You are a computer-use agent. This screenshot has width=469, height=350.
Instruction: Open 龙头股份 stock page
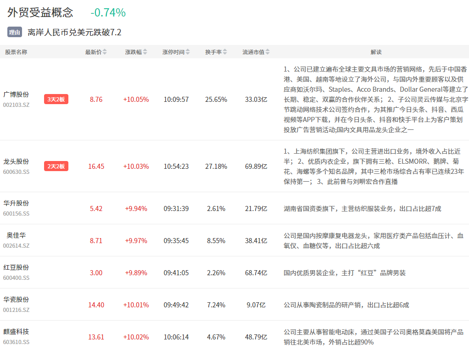16,161
